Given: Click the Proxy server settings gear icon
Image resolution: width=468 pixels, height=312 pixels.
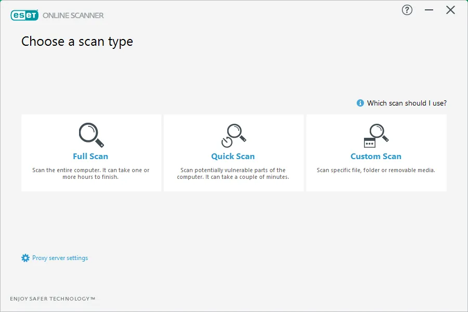Looking at the screenshot, I should tap(25, 258).
